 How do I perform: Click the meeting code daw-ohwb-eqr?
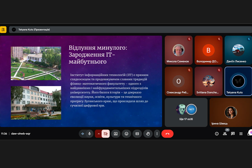pyautogui.click(x=21, y=134)
